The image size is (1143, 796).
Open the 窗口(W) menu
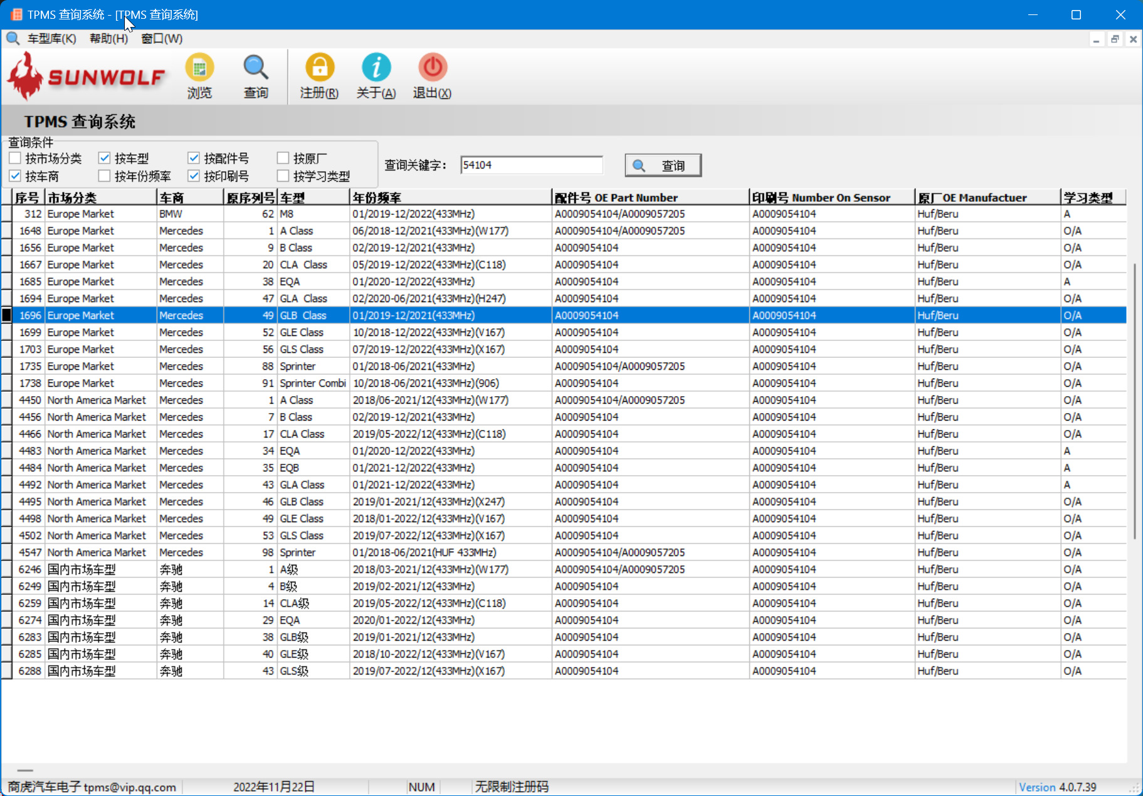[162, 39]
